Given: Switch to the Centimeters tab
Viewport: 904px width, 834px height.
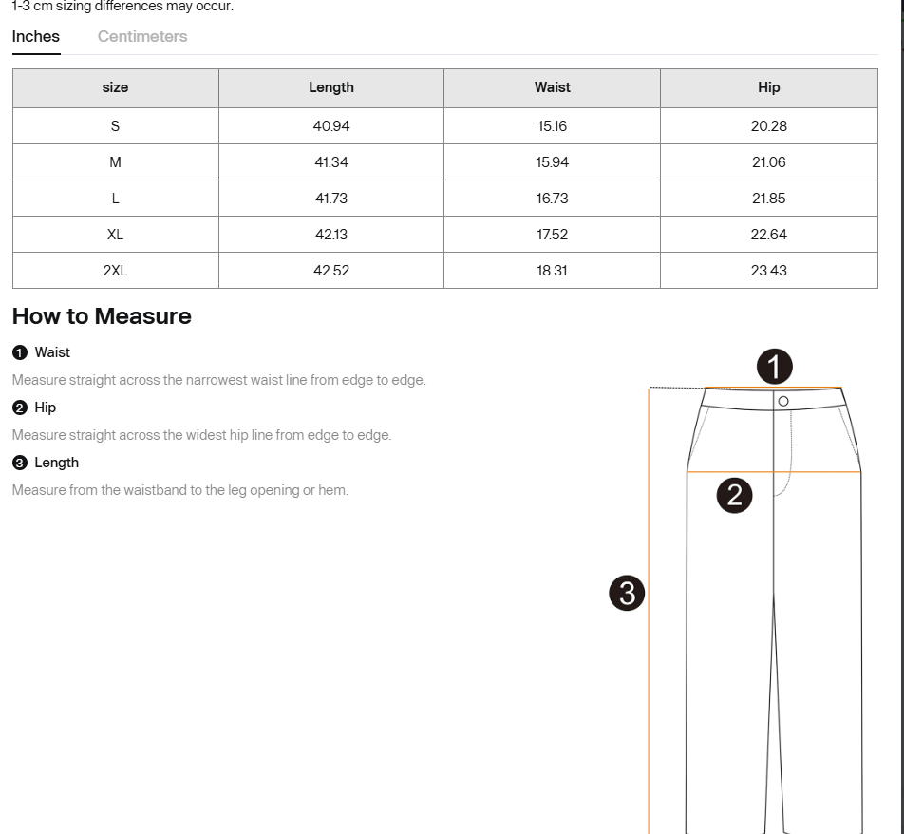Looking at the screenshot, I should pos(142,37).
